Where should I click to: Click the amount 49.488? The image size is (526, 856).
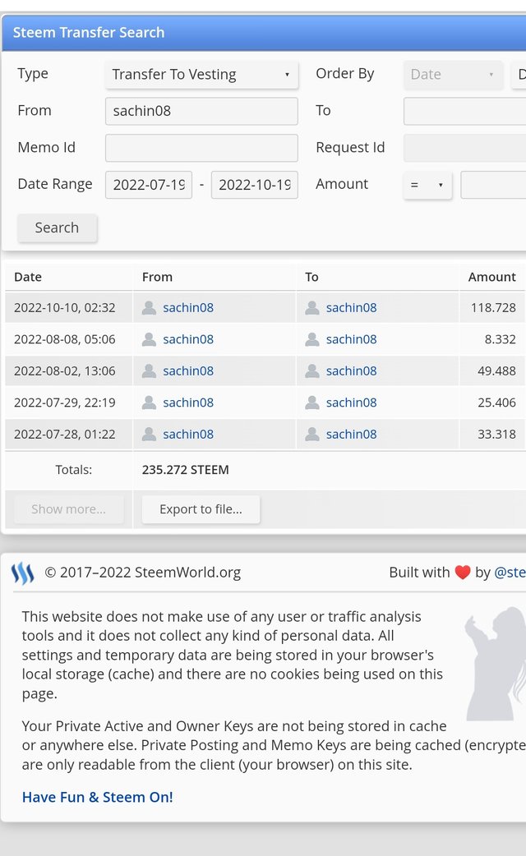click(x=496, y=371)
